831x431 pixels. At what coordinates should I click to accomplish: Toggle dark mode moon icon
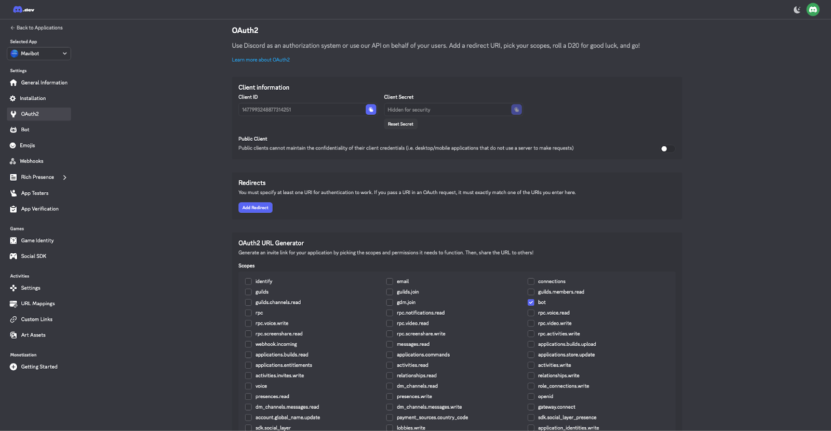click(x=797, y=10)
